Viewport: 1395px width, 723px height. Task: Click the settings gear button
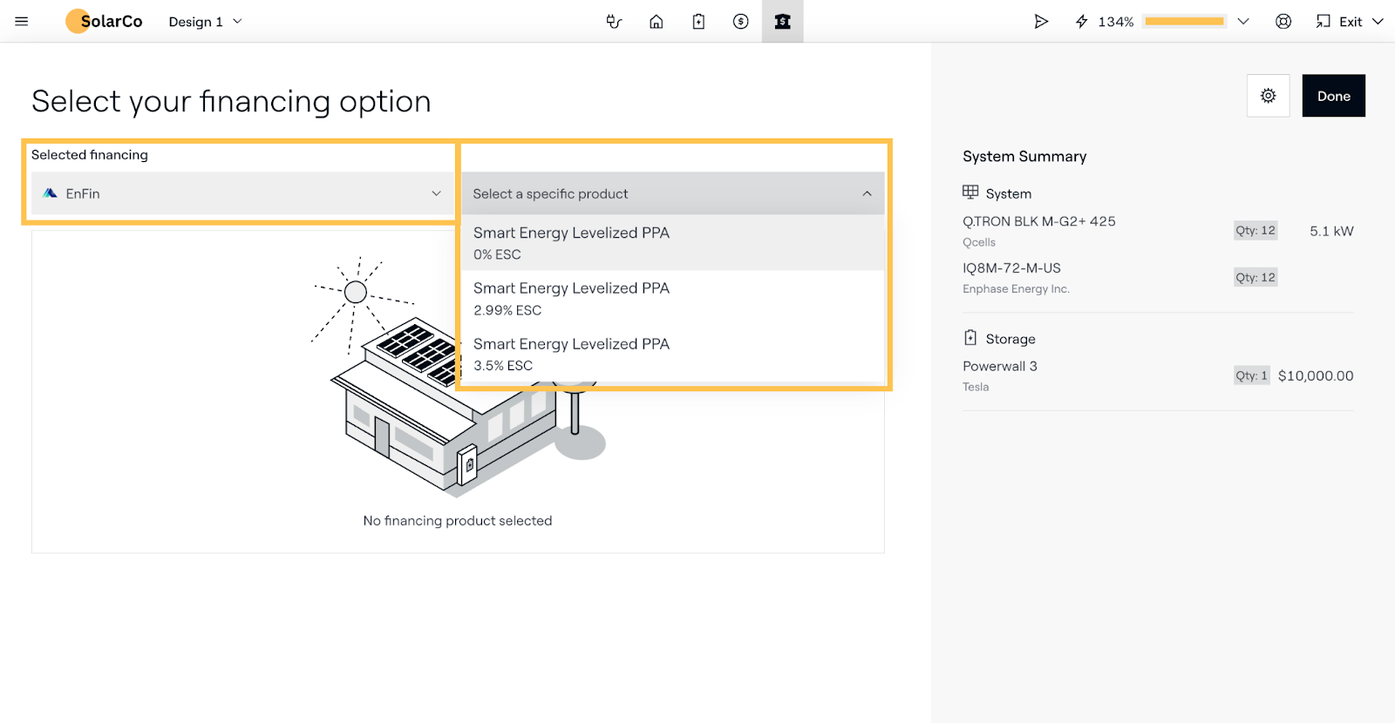(1268, 96)
